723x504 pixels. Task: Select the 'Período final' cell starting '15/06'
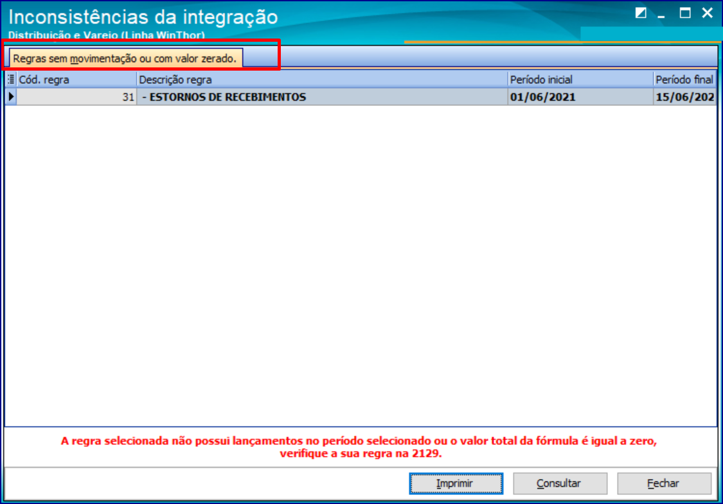pos(684,97)
